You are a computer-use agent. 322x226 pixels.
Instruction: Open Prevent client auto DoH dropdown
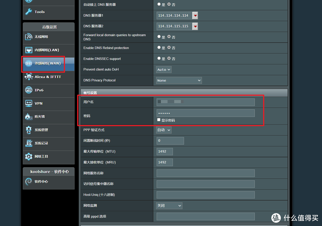tap(164, 69)
